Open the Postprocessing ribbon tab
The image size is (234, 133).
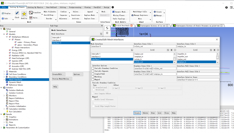tap(75, 7)
